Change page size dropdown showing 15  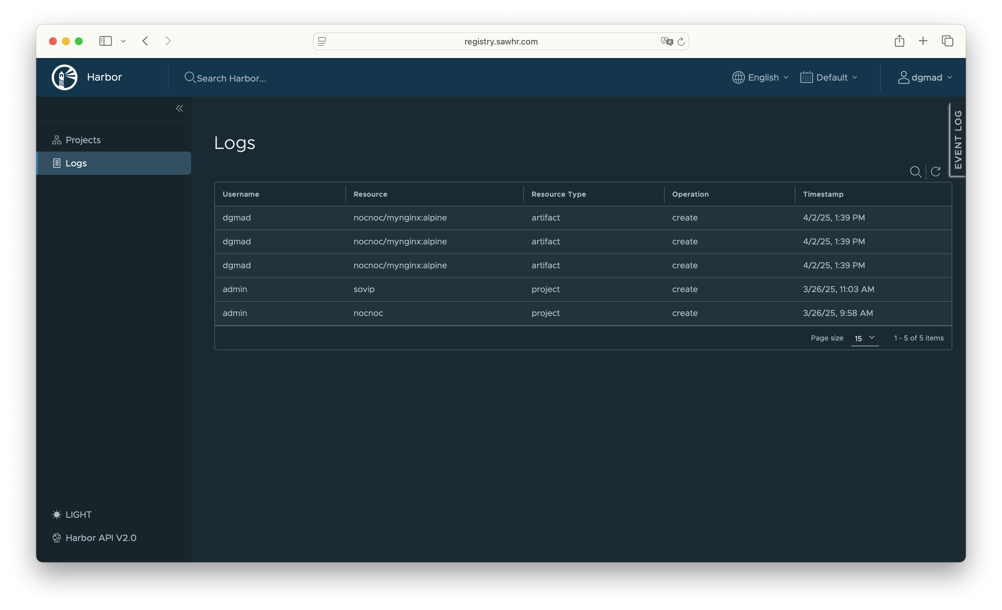[864, 338]
